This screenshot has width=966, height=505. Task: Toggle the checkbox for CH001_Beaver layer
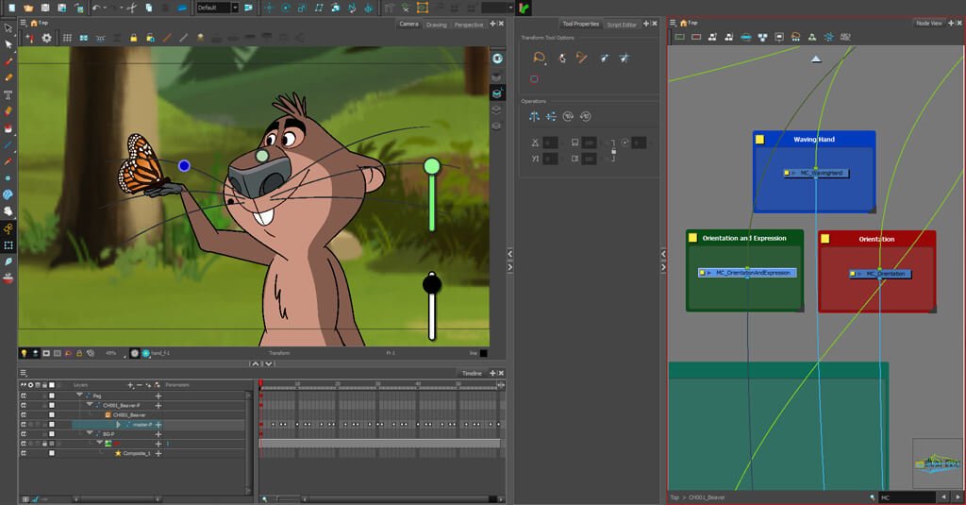(x=52, y=415)
